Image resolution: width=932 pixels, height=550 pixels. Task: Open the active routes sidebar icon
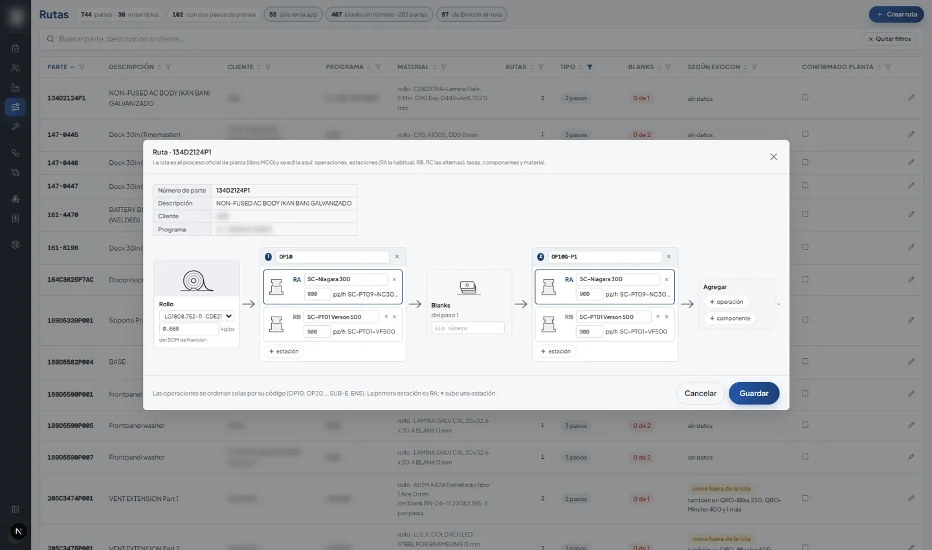tap(16, 107)
